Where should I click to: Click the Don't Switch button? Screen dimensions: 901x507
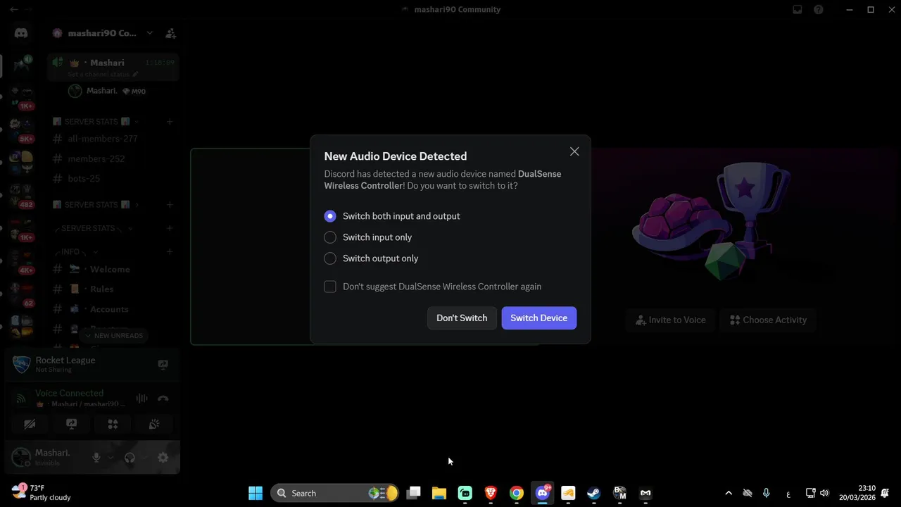462,318
